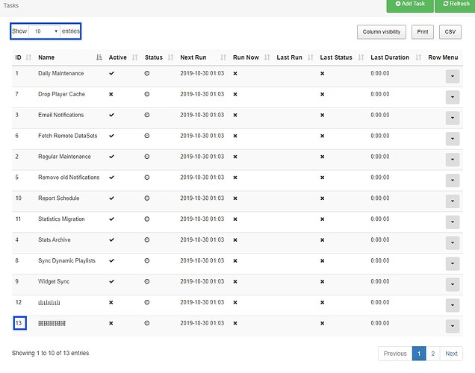Click status clock icon for Report Schedule
475x373 pixels.
point(147,198)
